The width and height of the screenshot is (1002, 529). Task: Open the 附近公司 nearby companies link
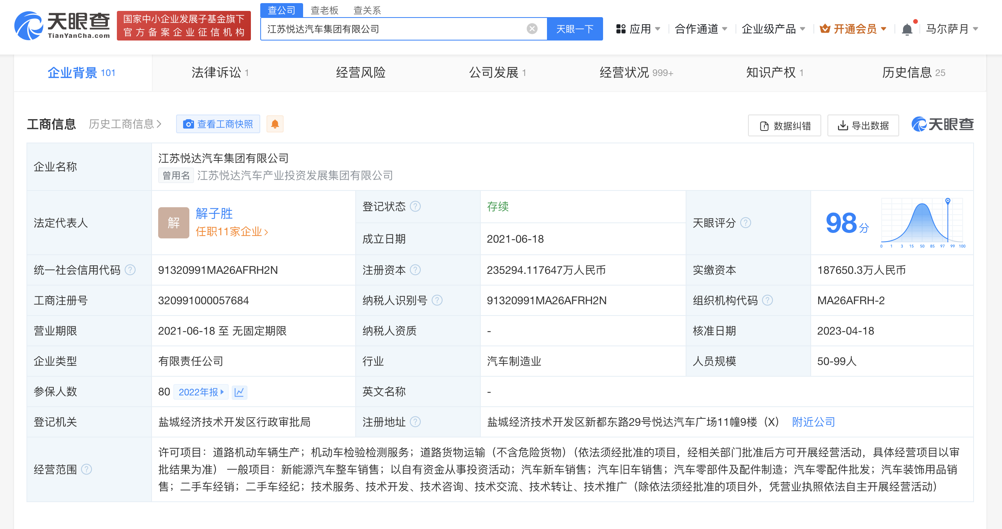pos(813,422)
